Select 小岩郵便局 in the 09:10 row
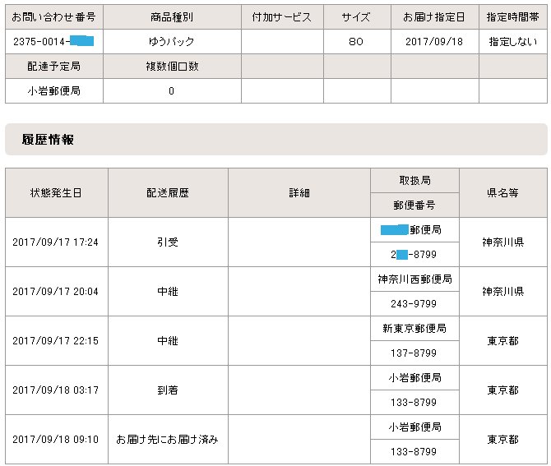Screen dimensions: 551x466 tap(414, 427)
